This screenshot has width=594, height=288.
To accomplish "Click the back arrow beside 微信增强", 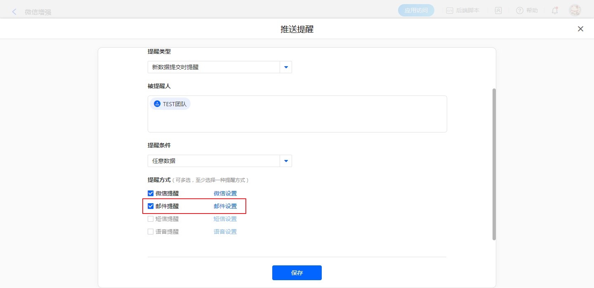I will coord(14,12).
